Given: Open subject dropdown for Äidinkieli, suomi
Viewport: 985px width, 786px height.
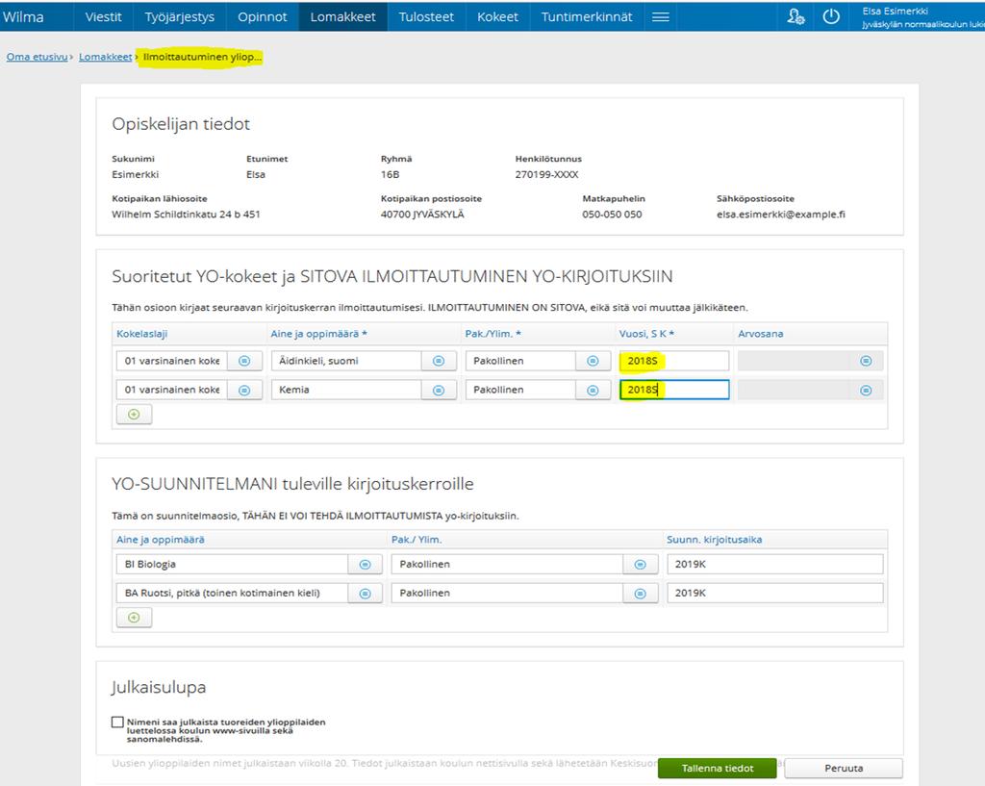Looking at the screenshot, I should click(x=439, y=361).
